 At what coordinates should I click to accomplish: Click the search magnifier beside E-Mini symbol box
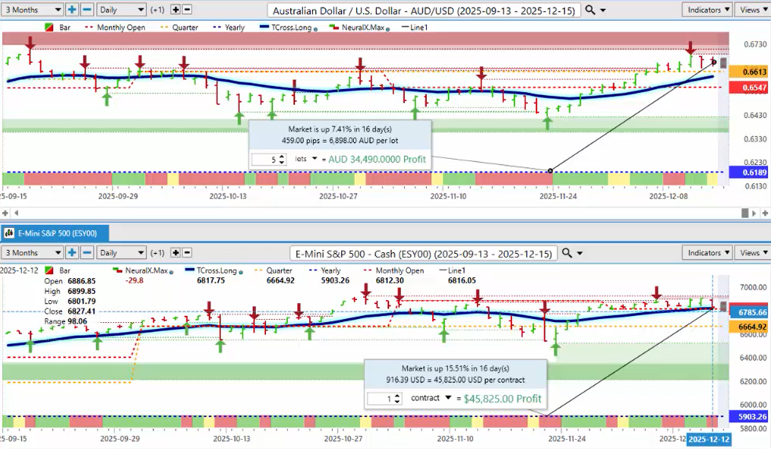point(567,253)
